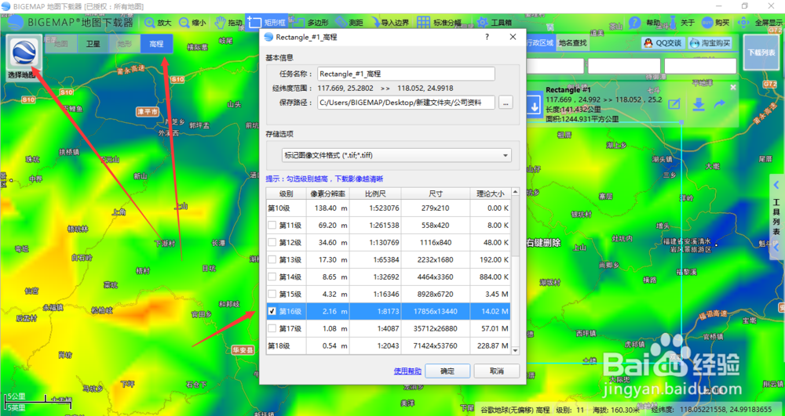Viewport: 785px width, 416px height.
Task: Click the 导入边界 import boundary tool
Action: tap(389, 23)
